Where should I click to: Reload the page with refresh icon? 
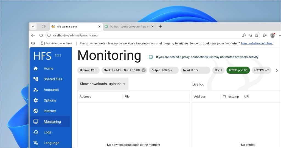pyautogui.click(x=41, y=35)
